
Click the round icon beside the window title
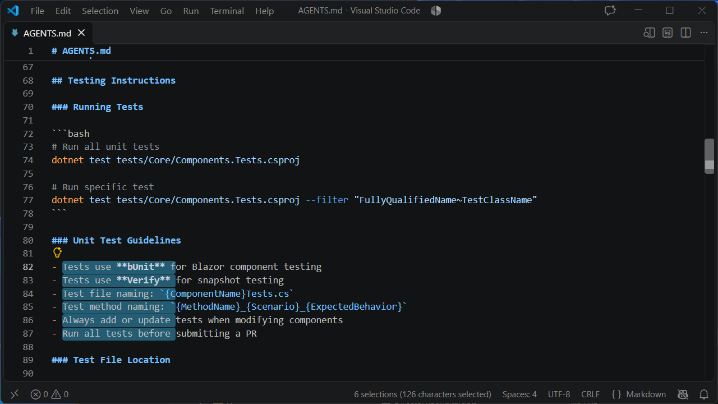pyautogui.click(x=436, y=11)
